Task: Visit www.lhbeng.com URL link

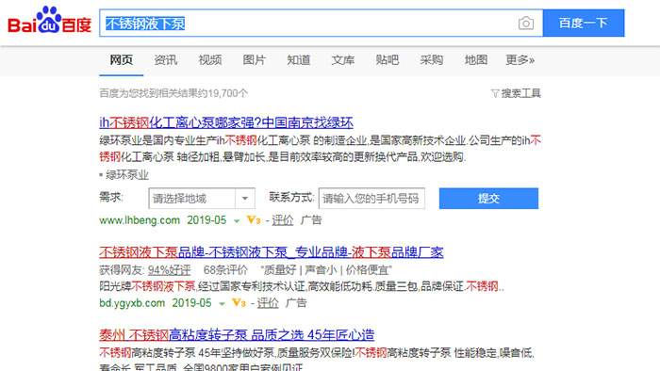Action: pyautogui.click(x=140, y=220)
